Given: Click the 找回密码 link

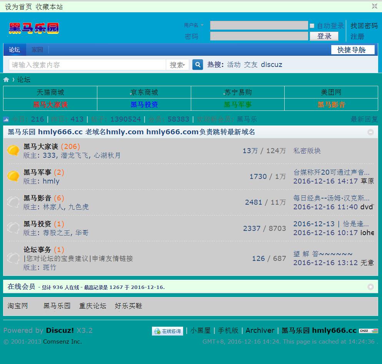Looking at the screenshot, I should tap(364, 25).
